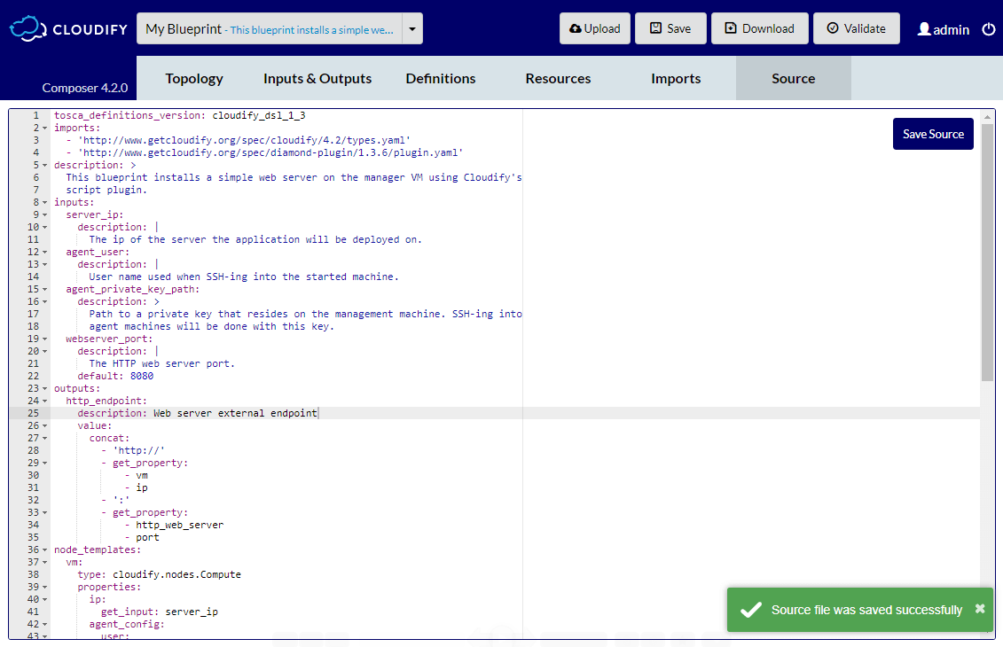Open the Inputs & Outputs tab
Image resolution: width=1003 pixels, height=647 pixels.
[x=317, y=78]
